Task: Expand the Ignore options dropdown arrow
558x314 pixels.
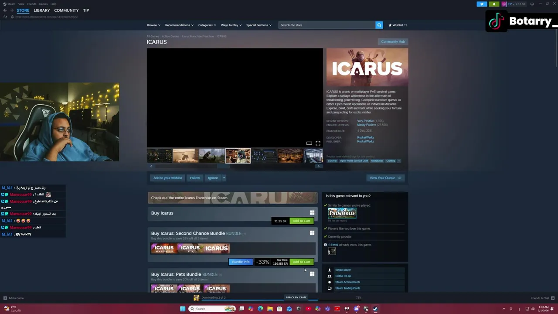Action: point(224,178)
